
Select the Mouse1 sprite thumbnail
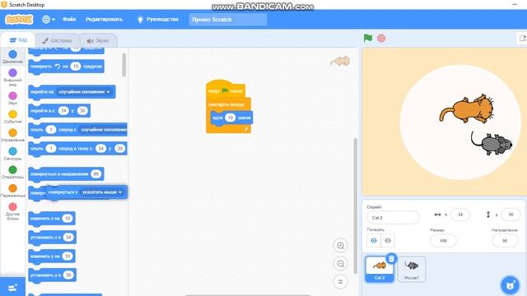click(412, 269)
